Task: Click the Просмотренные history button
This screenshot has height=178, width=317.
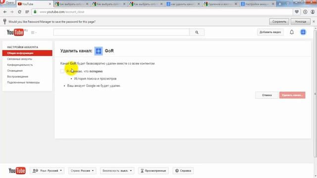Action: 154,171
